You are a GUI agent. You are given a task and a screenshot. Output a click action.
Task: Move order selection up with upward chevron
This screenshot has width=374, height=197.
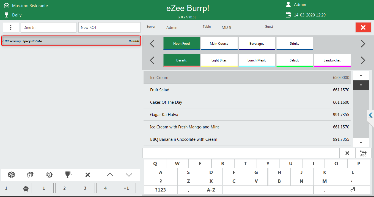click(x=110, y=175)
